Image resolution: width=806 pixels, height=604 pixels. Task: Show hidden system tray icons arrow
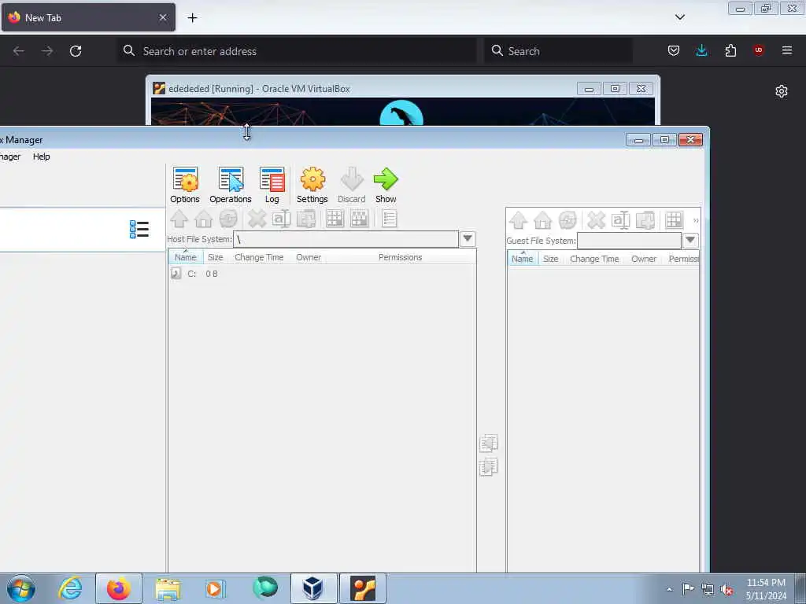669,589
